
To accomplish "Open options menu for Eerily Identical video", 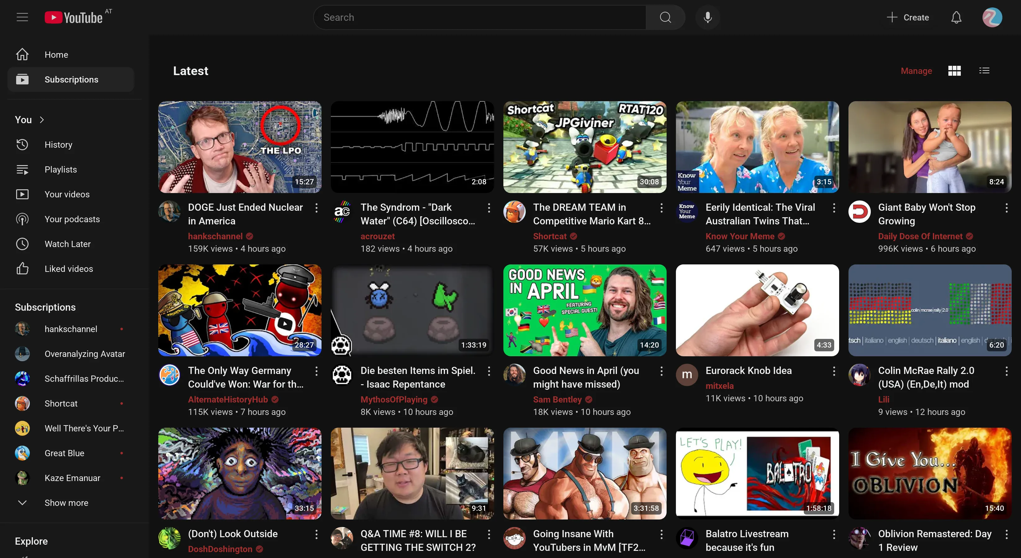I will pos(834,208).
